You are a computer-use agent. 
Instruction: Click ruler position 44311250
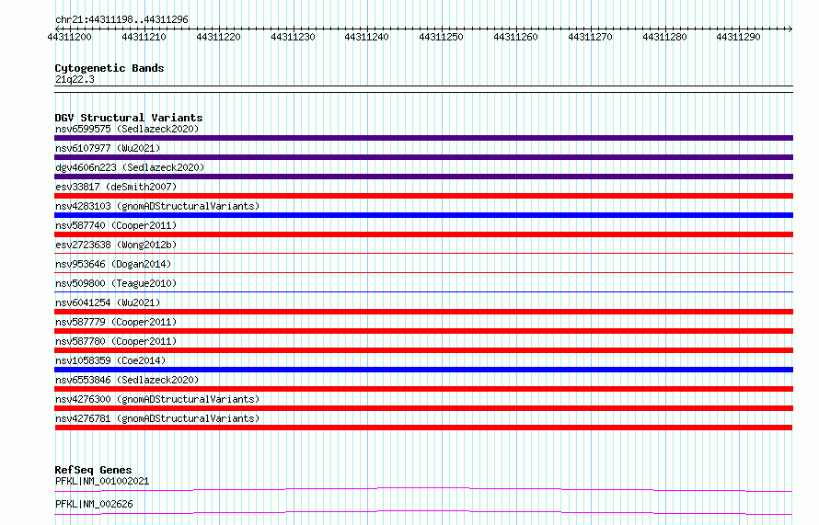442,37
